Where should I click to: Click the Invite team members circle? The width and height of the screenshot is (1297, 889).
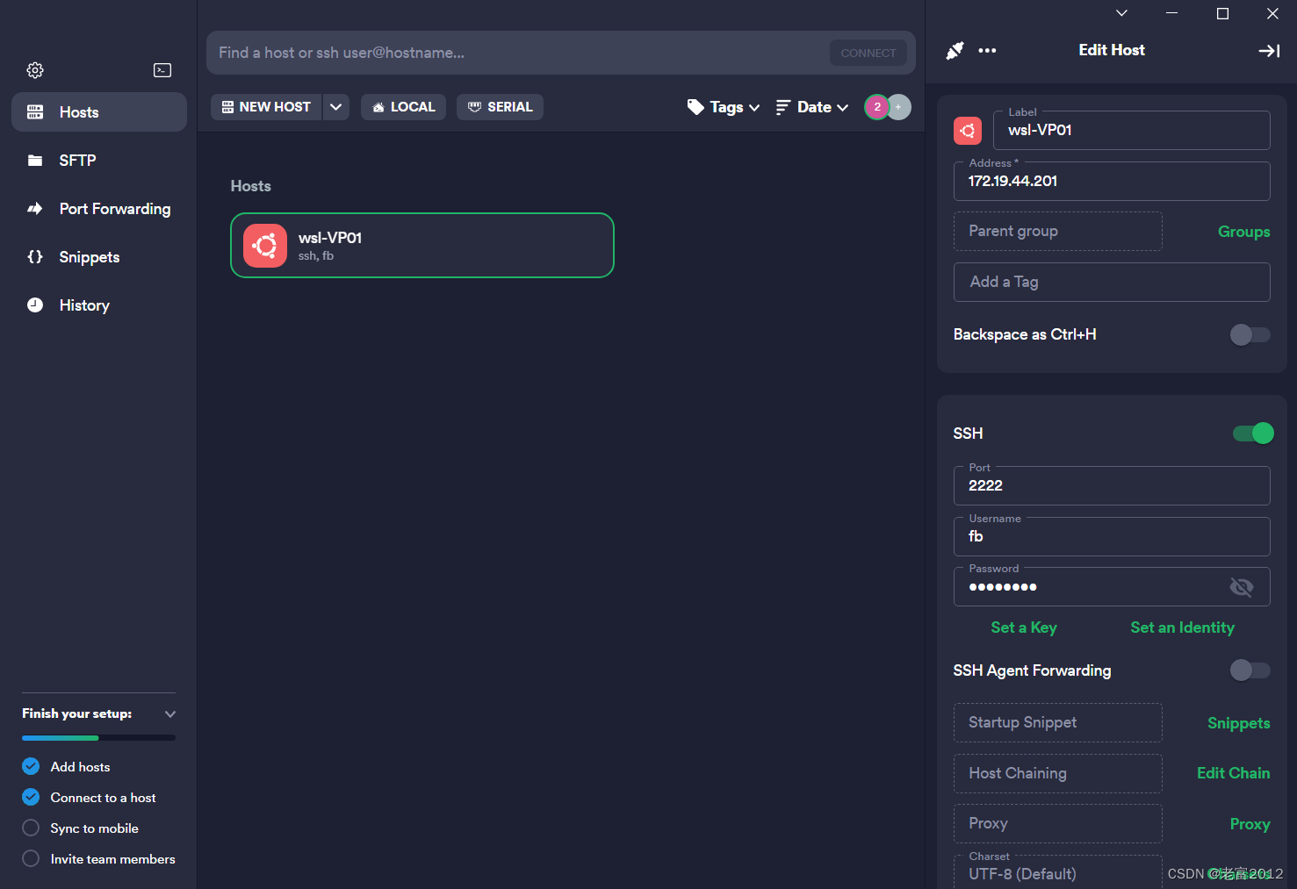coord(31,858)
